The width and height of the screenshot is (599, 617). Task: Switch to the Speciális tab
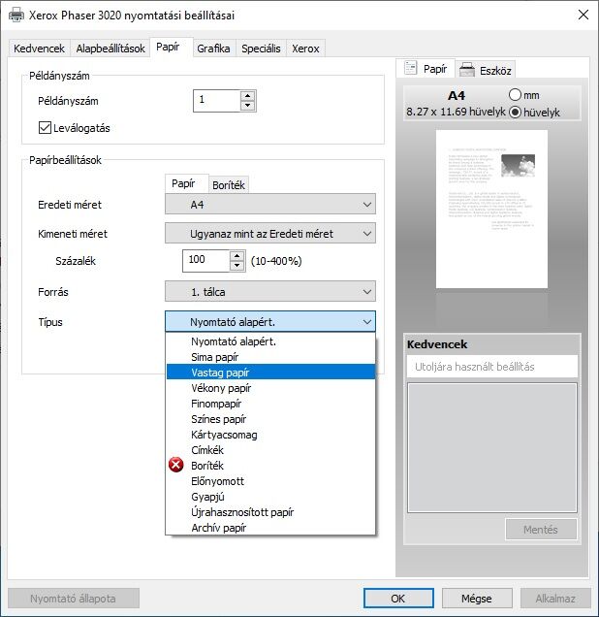pyautogui.click(x=261, y=49)
